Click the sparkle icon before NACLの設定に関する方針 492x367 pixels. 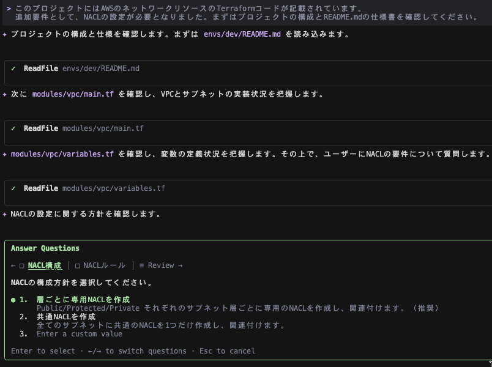click(5, 215)
